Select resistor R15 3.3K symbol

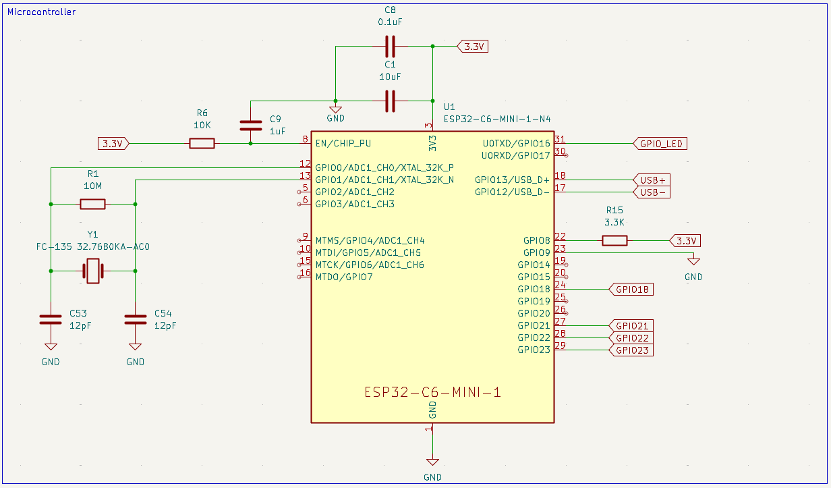[614, 240]
